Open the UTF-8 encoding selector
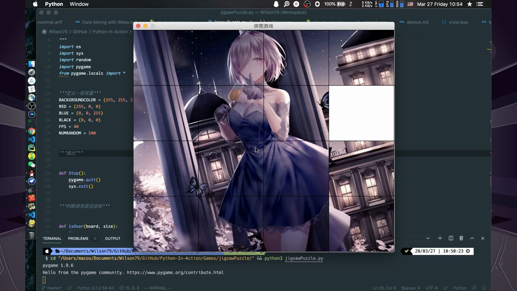 pos(431,288)
